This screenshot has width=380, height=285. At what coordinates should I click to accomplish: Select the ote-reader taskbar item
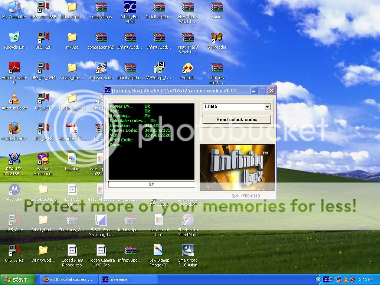click(x=128, y=279)
